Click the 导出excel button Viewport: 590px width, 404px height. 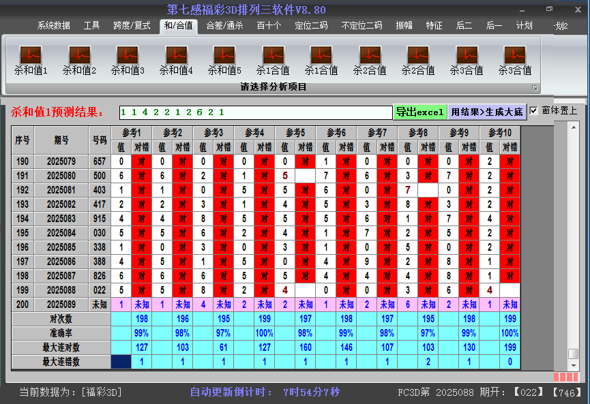click(420, 112)
